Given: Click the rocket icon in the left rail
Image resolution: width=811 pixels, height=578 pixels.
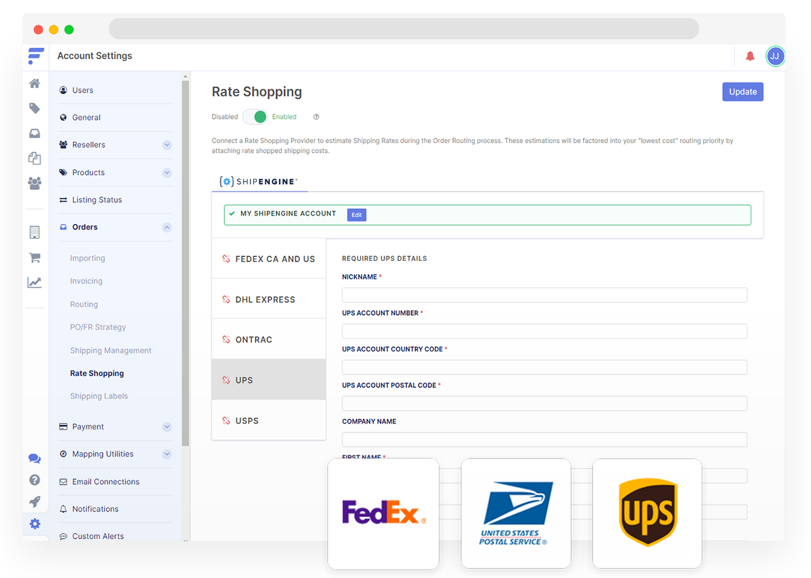Looking at the screenshot, I should (x=35, y=501).
